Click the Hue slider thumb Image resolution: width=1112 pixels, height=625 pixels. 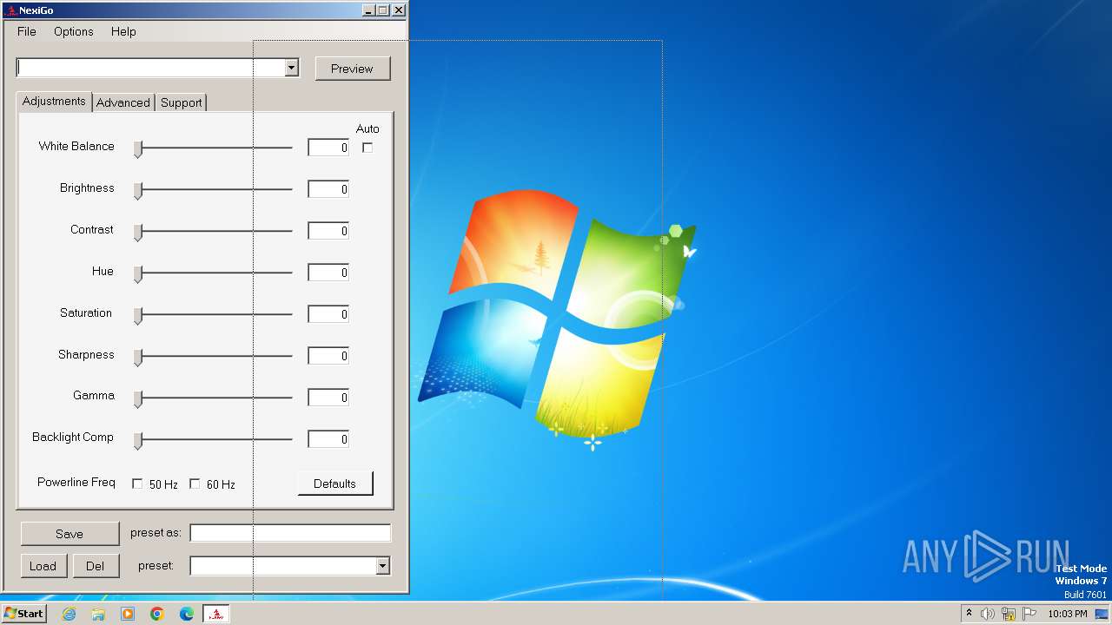(x=137, y=274)
